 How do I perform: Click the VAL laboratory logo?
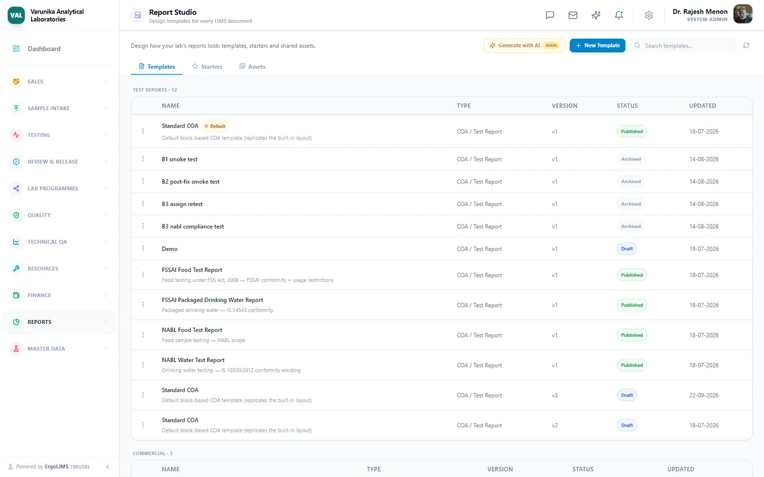tap(16, 15)
